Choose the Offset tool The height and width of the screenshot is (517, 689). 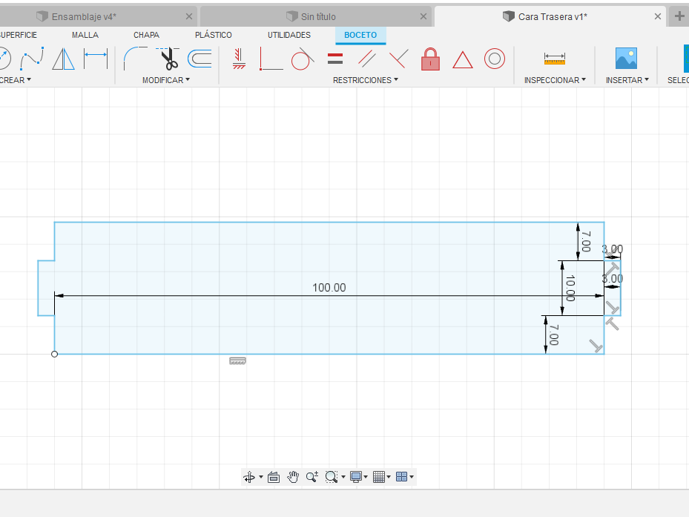[x=200, y=59]
